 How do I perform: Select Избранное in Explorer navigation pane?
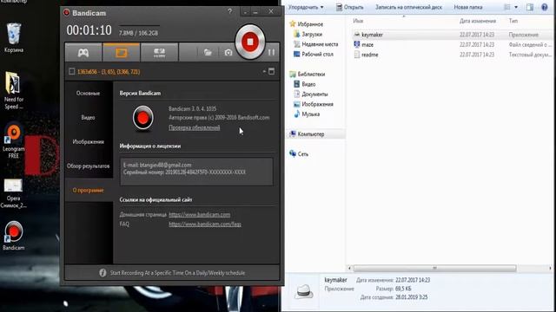pyautogui.click(x=307, y=24)
